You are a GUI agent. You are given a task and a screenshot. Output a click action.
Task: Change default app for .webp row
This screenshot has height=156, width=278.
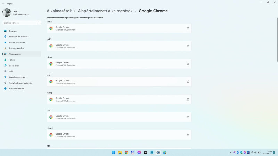coord(119,99)
